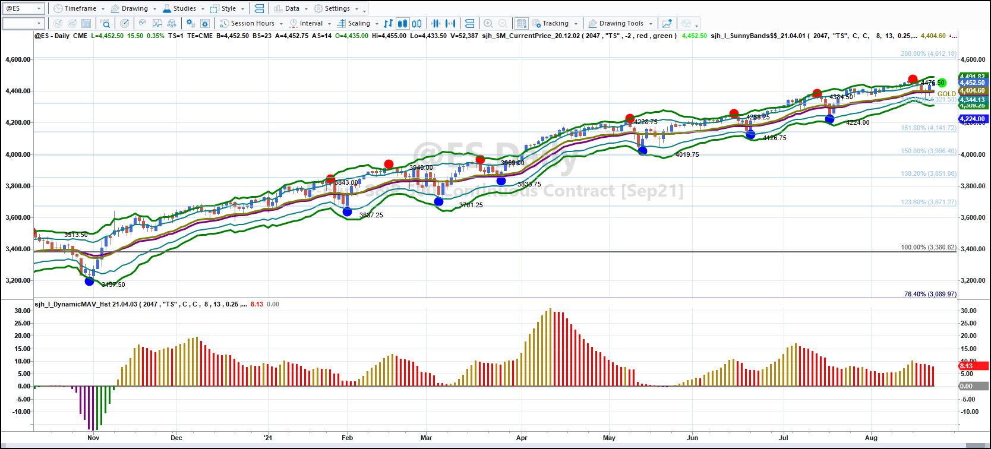This screenshot has height=449, width=991.
Task: Click the add new chart icon with plus
Action: 667,24
